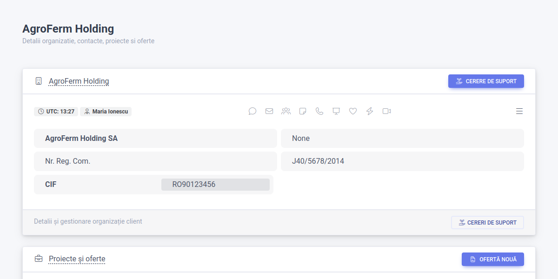Click the building icon beside AgroFerm Holding
Image resolution: width=558 pixels, height=279 pixels.
tap(38, 80)
